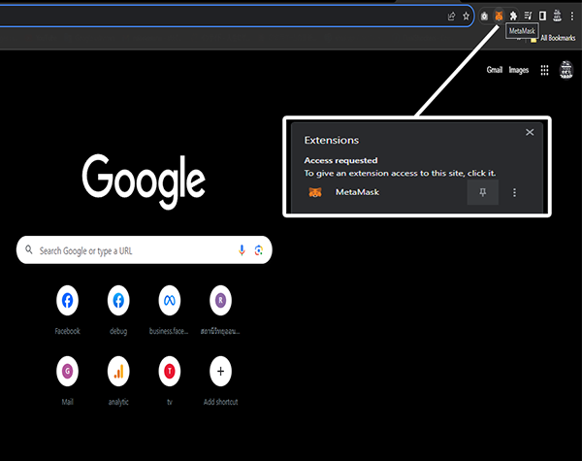Open the All Bookmarks folder
This screenshot has height=461, width=582.
tap(552, 37)
